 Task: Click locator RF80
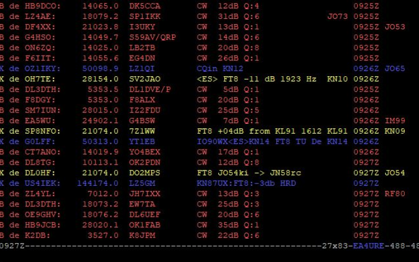click(395, 194)
